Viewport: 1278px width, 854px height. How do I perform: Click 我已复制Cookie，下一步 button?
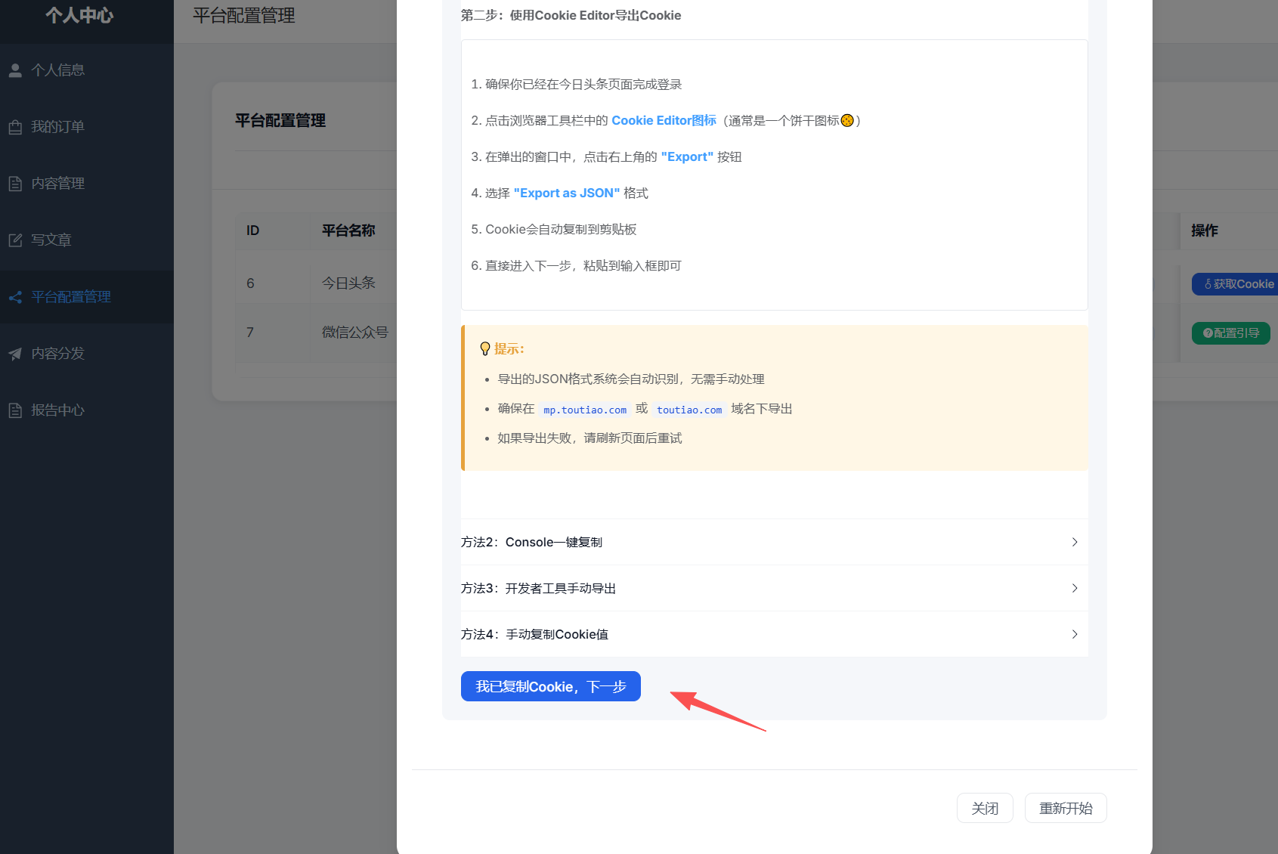(551, 686)
